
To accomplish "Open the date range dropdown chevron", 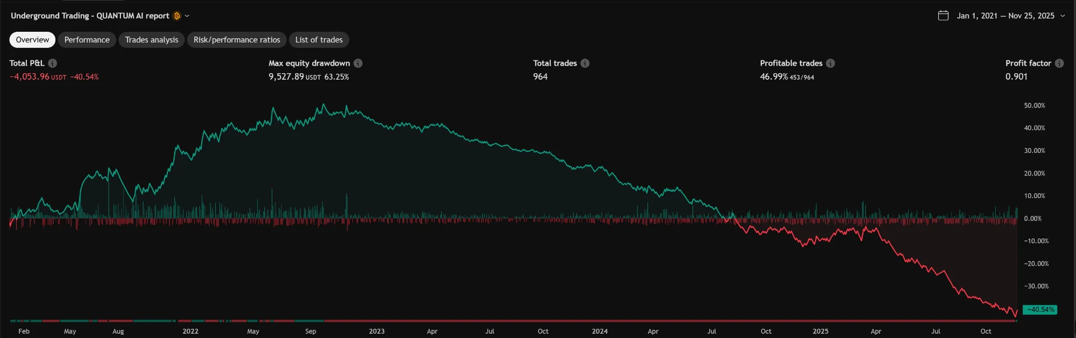I will tap(1063, 16).
